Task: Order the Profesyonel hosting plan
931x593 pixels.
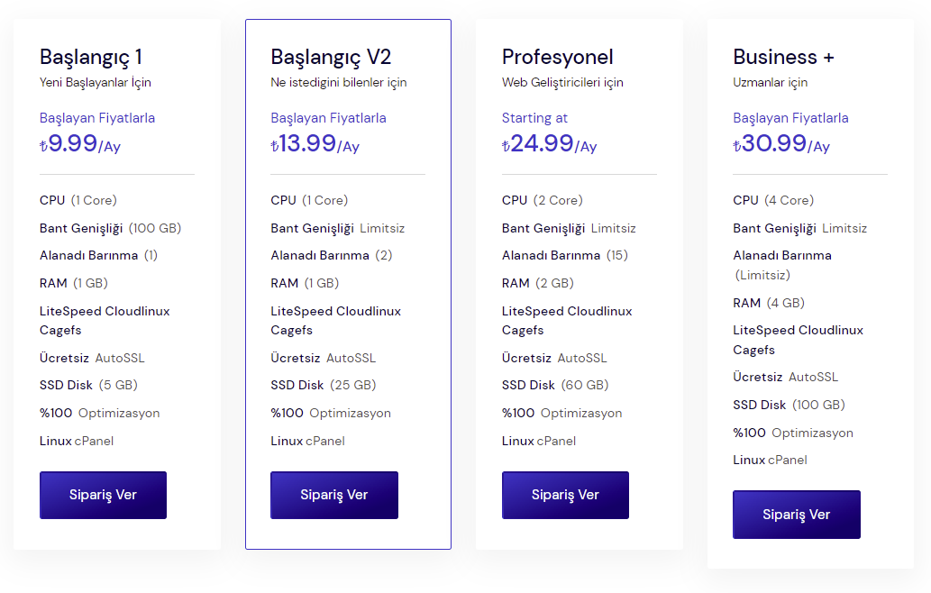Action: click(x=565, y=495)
